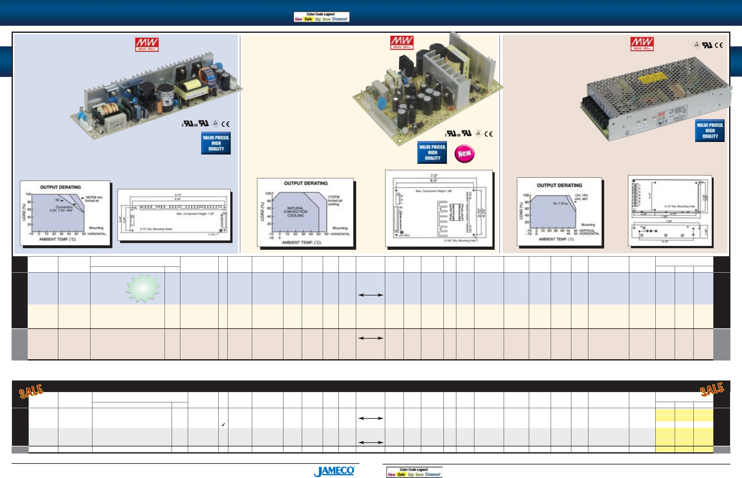742x478 pixels.
Task: Click the cULus mark in the blue panel
Action: pyautogui.click(x=190, y=124)
